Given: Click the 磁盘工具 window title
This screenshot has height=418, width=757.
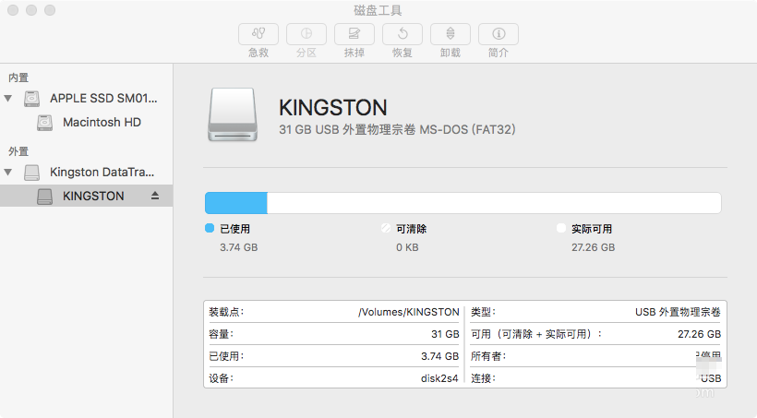Looking at the screenshot, I should tap(378, 10).
